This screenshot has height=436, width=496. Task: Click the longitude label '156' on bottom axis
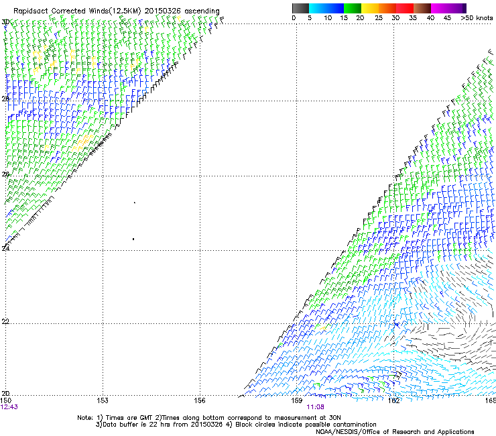(x=200, y=400)
